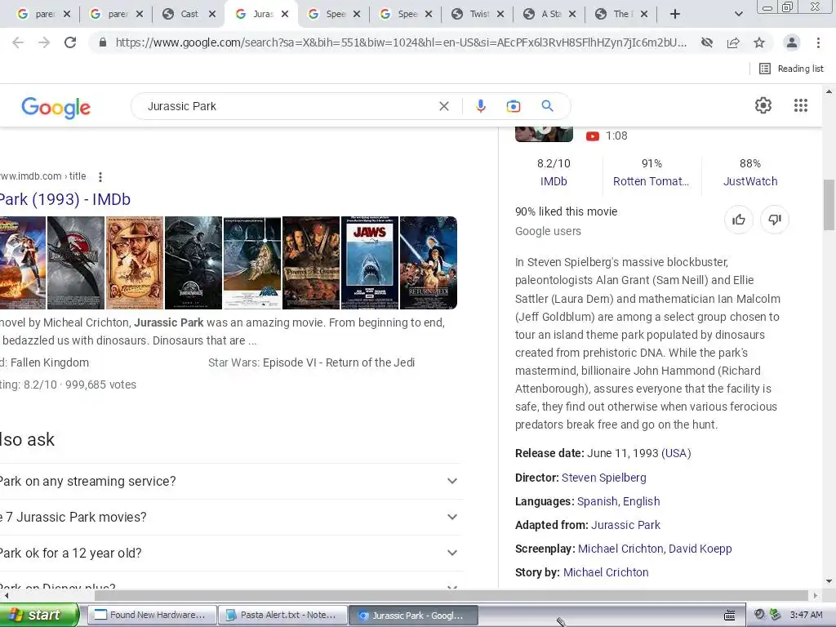The width and height of the screenshot is (836, 627).
Task: Switch to the A Sta tab
Action: click(x=551, y=14)
